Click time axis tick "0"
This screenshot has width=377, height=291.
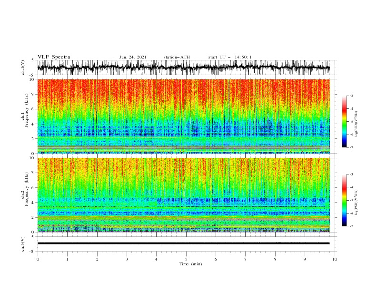tap(38, 260)
